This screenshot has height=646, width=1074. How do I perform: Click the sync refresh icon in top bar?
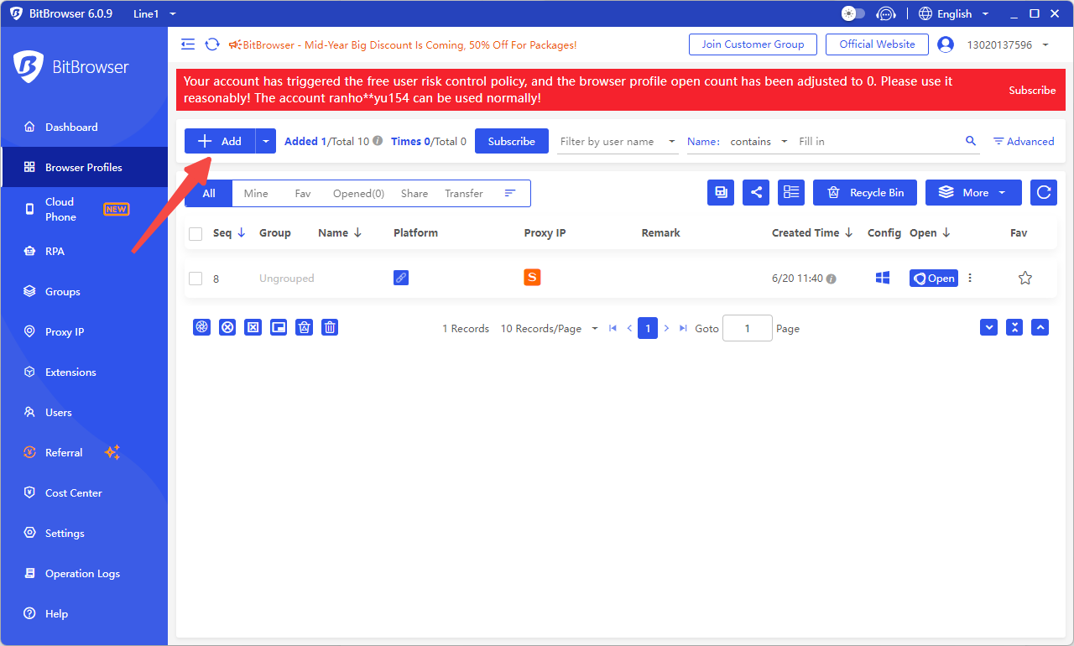[212, 44]
